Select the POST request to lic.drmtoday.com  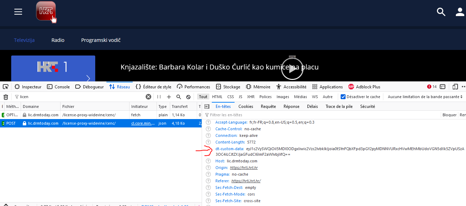101,123
